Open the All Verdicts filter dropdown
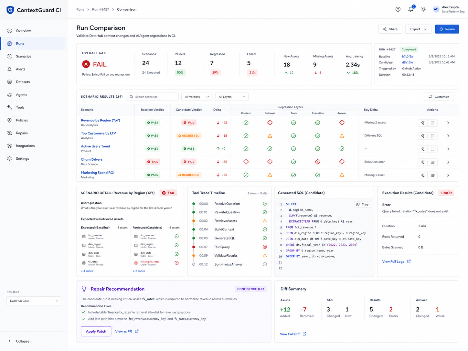The image size is (468, 351). coord(197,97)
